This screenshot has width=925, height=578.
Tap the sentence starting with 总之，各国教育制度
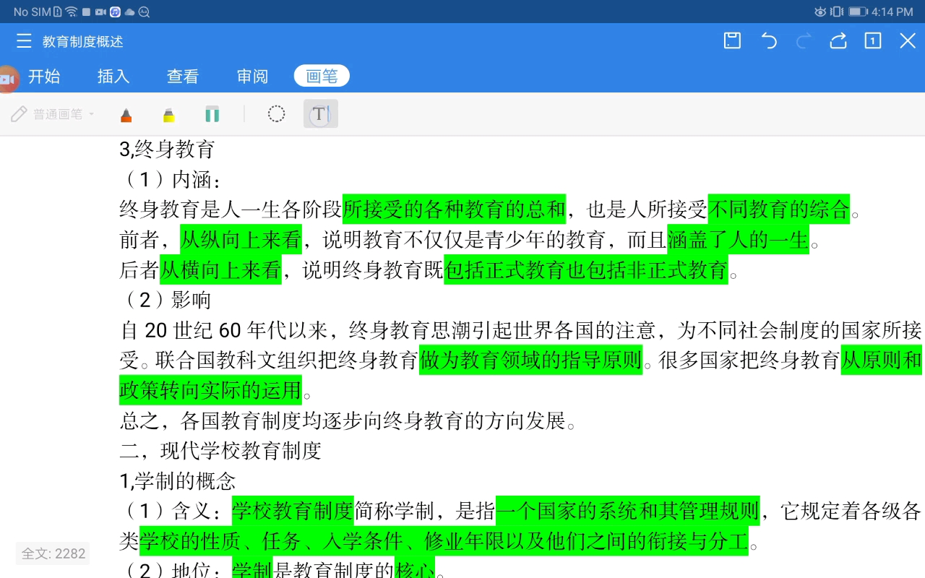coord(348,420)
